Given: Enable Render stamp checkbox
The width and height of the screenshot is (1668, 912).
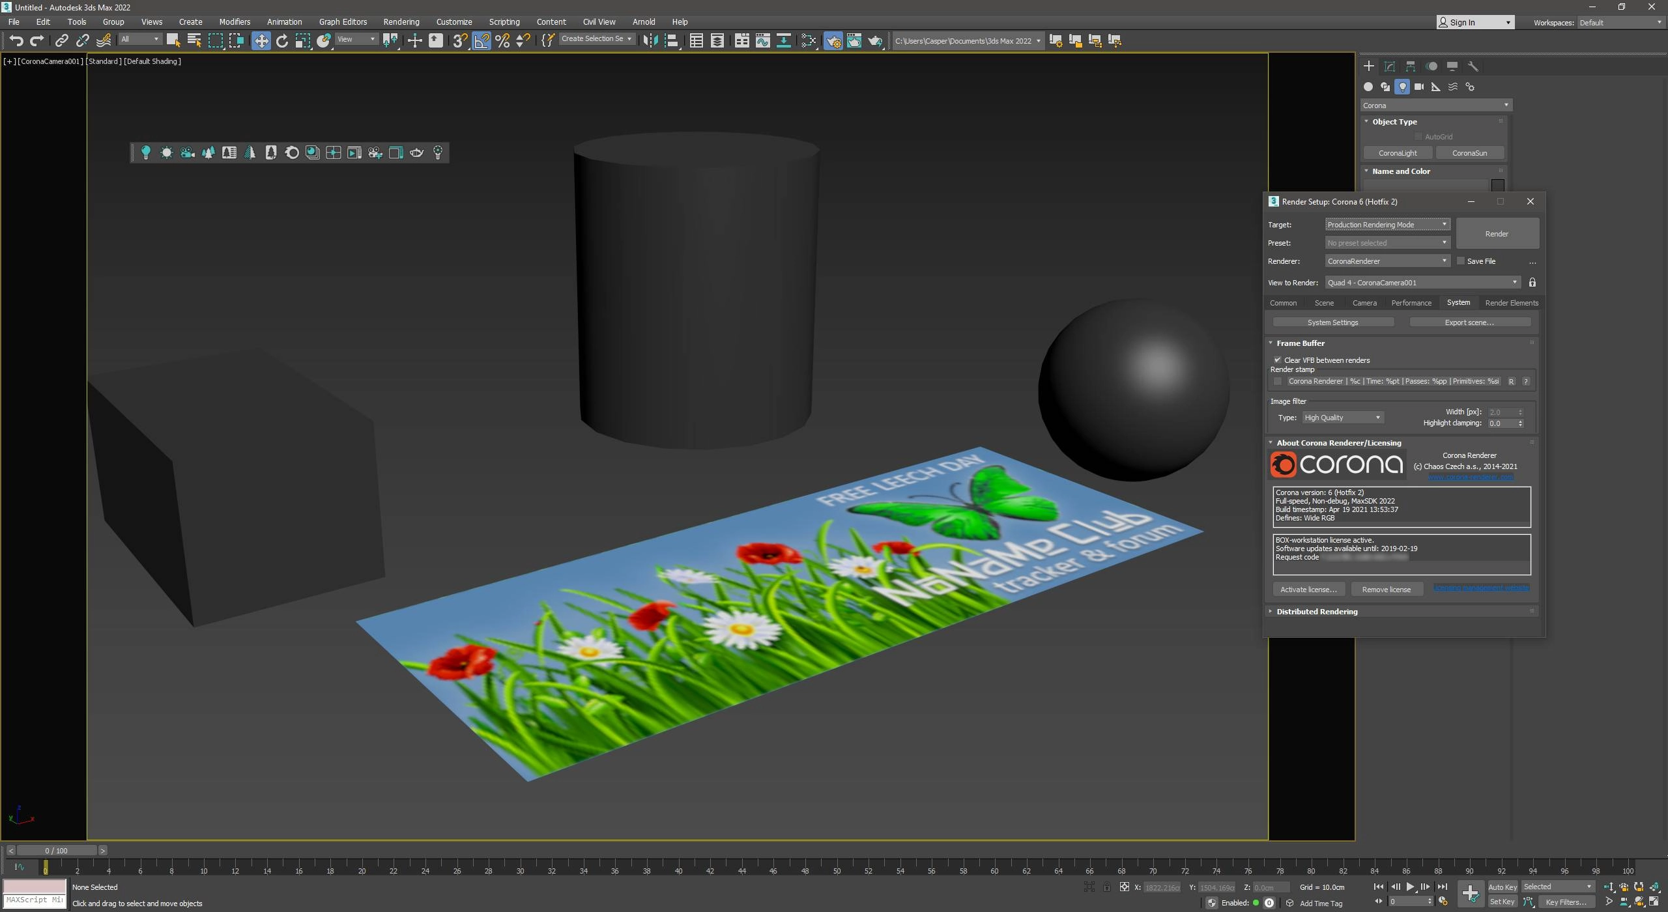Looking at the screenshot, I should [x=1278, y=382].
